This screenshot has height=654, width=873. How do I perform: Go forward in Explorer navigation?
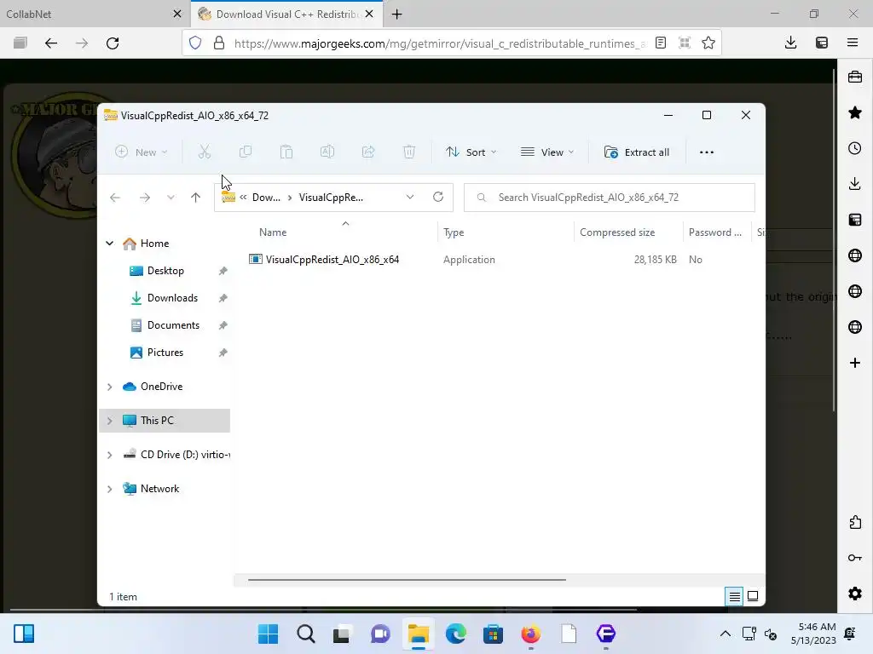[x=145, y=198]
